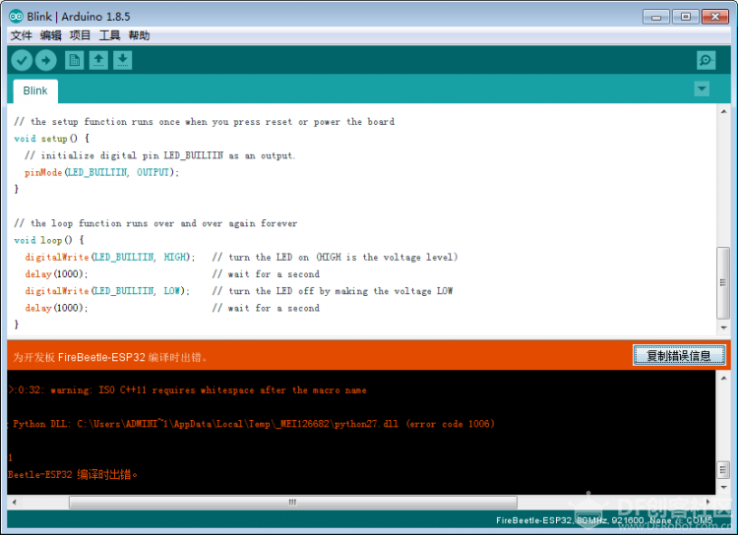Click the console horizontal scrollbar thumb
738x535 pixels.
pos(293,503)
